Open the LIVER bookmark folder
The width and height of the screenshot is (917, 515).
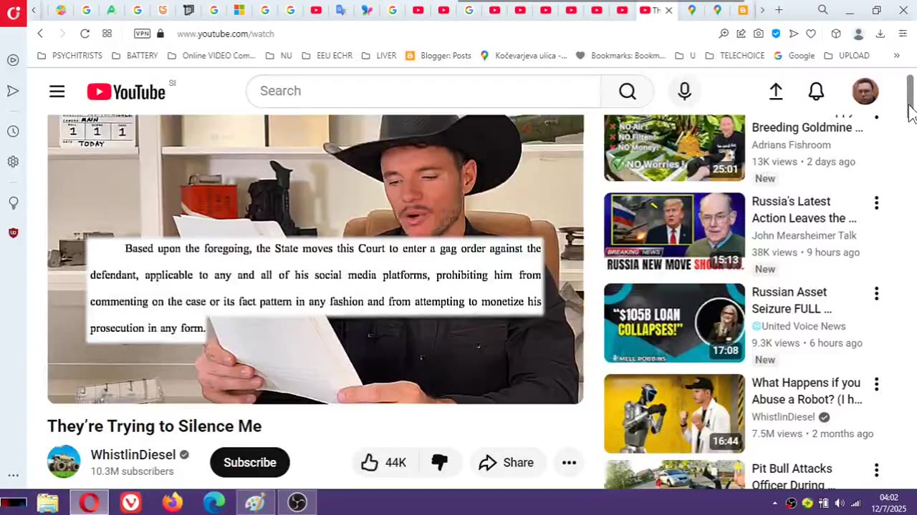click(x=379, y=55)
